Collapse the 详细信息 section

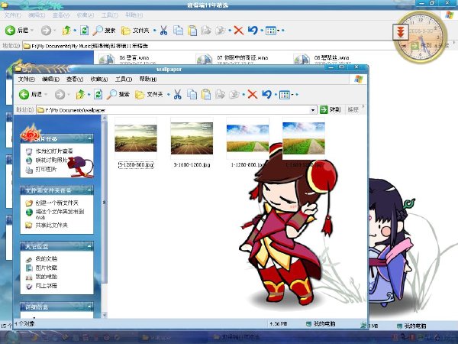89,307
